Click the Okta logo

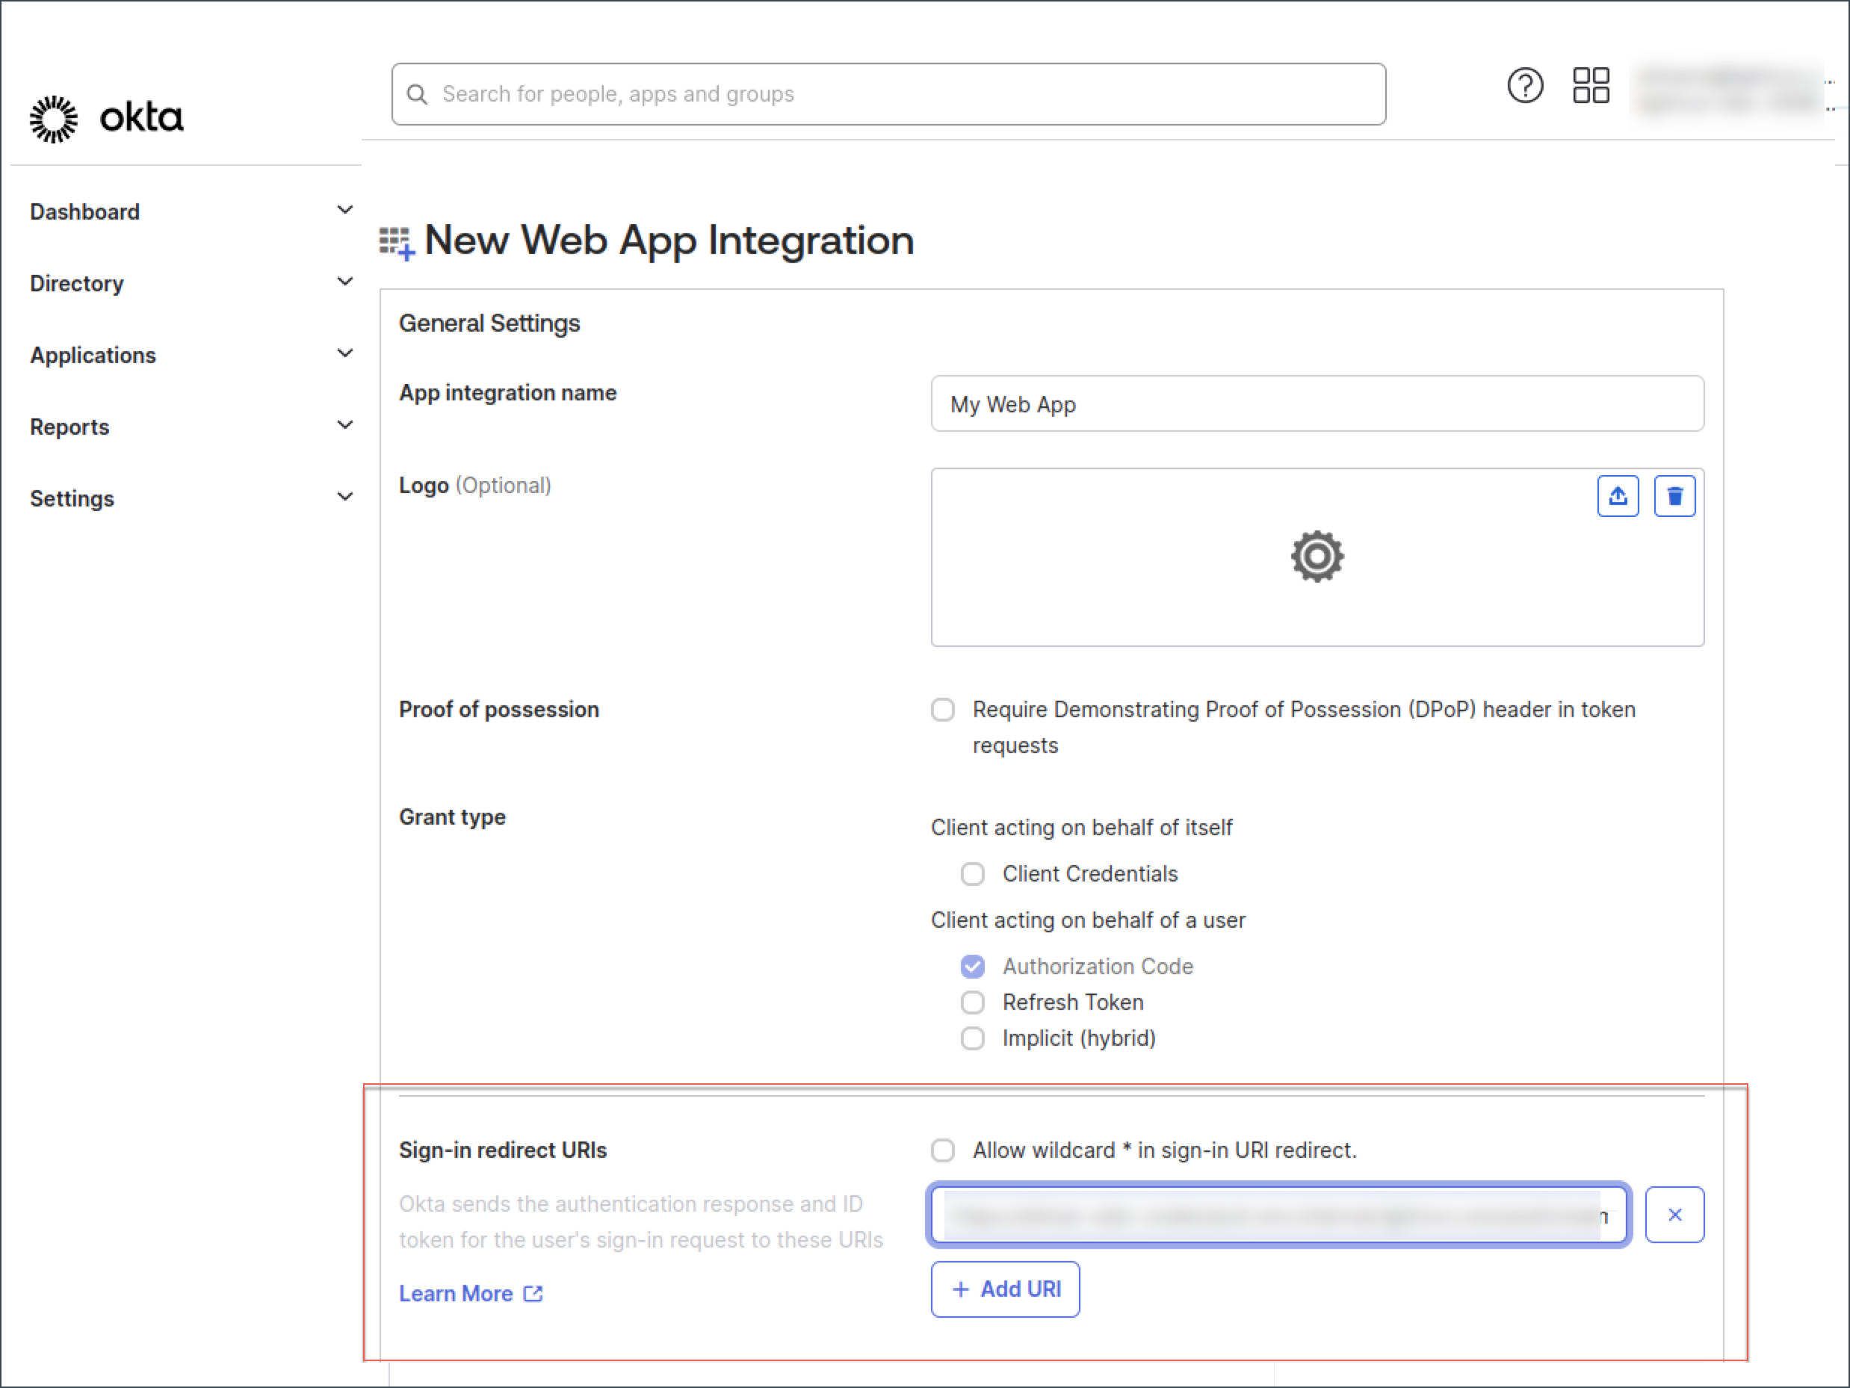click(x=107, y=118)
